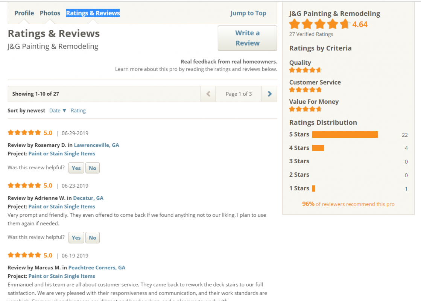
Task: Click the 1 Stars distribution bar
Action: [314, 189]
